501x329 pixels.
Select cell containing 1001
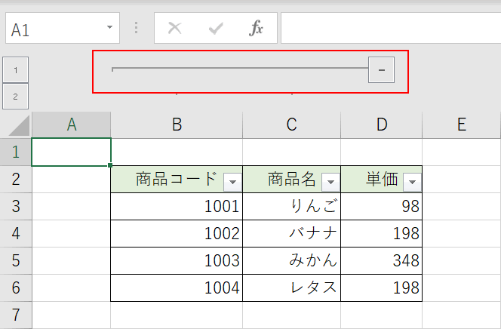click(177, 206)
